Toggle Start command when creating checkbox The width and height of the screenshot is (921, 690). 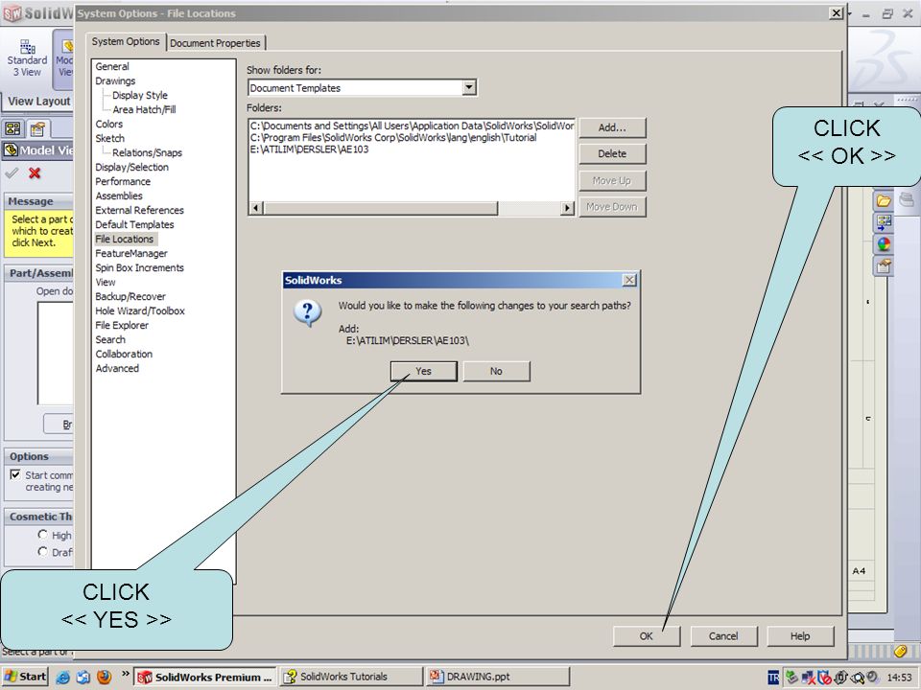[x=16, y=474]
